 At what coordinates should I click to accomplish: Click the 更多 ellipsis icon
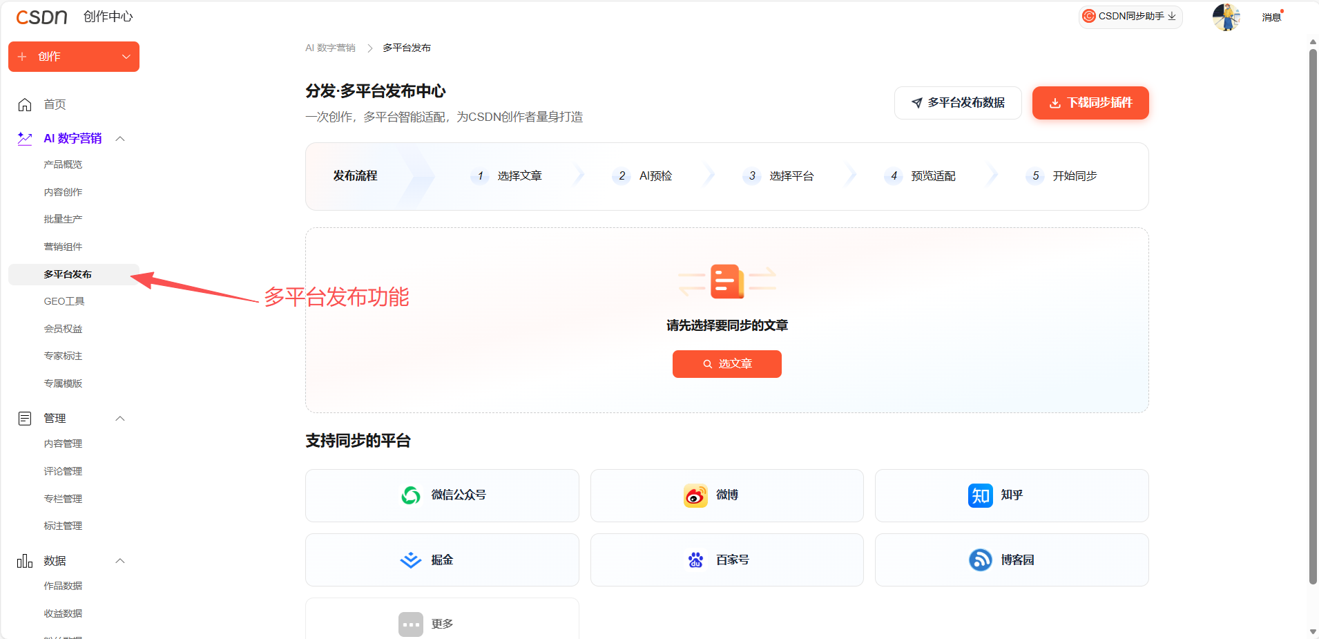point(411,624)
